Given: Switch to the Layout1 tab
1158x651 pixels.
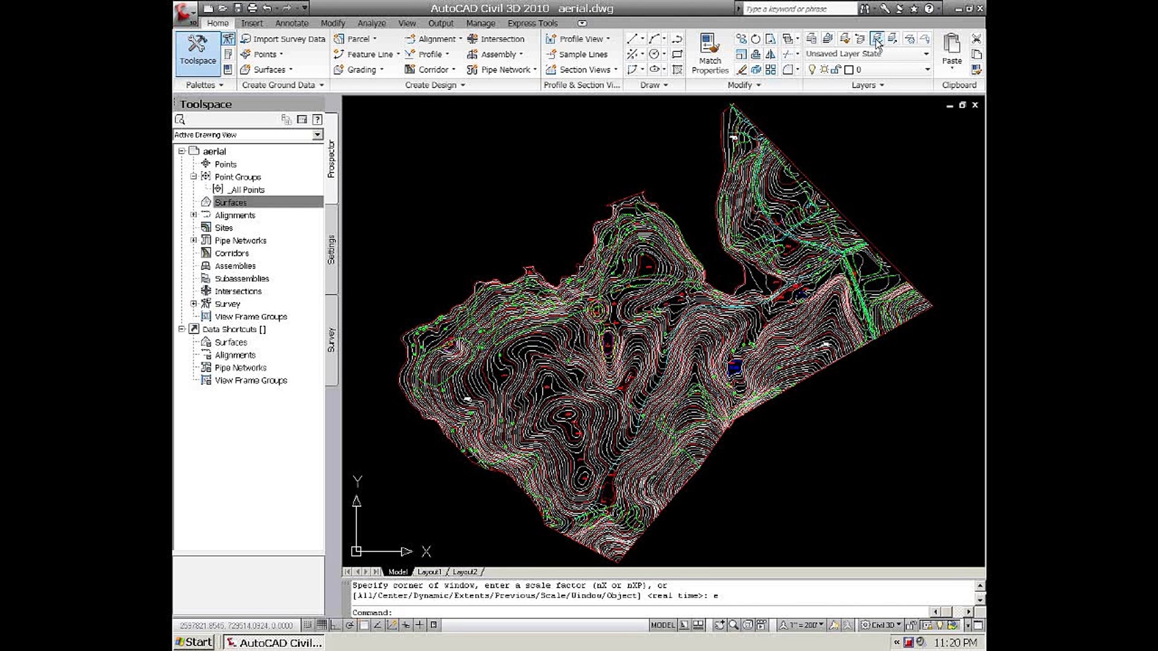Looking at the screenshot, I should click(x=429, y=572).
